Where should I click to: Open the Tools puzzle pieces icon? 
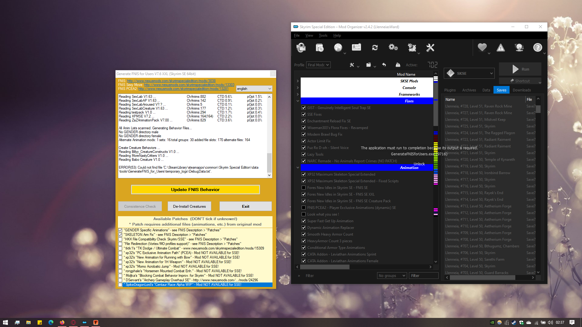pos(412,48)
